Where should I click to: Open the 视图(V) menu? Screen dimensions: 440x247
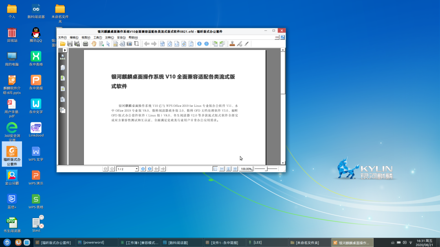86,37
